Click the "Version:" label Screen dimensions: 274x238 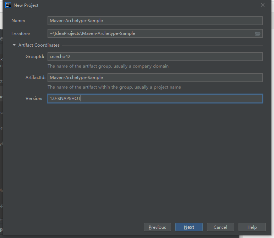point(34,99)
